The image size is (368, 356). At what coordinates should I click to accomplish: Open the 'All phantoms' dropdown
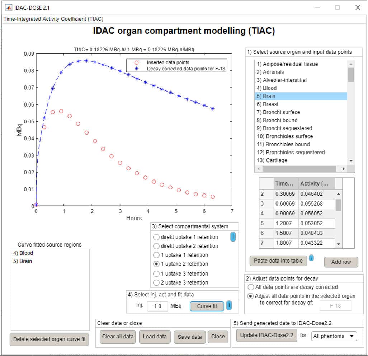pyautogui.click(x=334, y=336)
